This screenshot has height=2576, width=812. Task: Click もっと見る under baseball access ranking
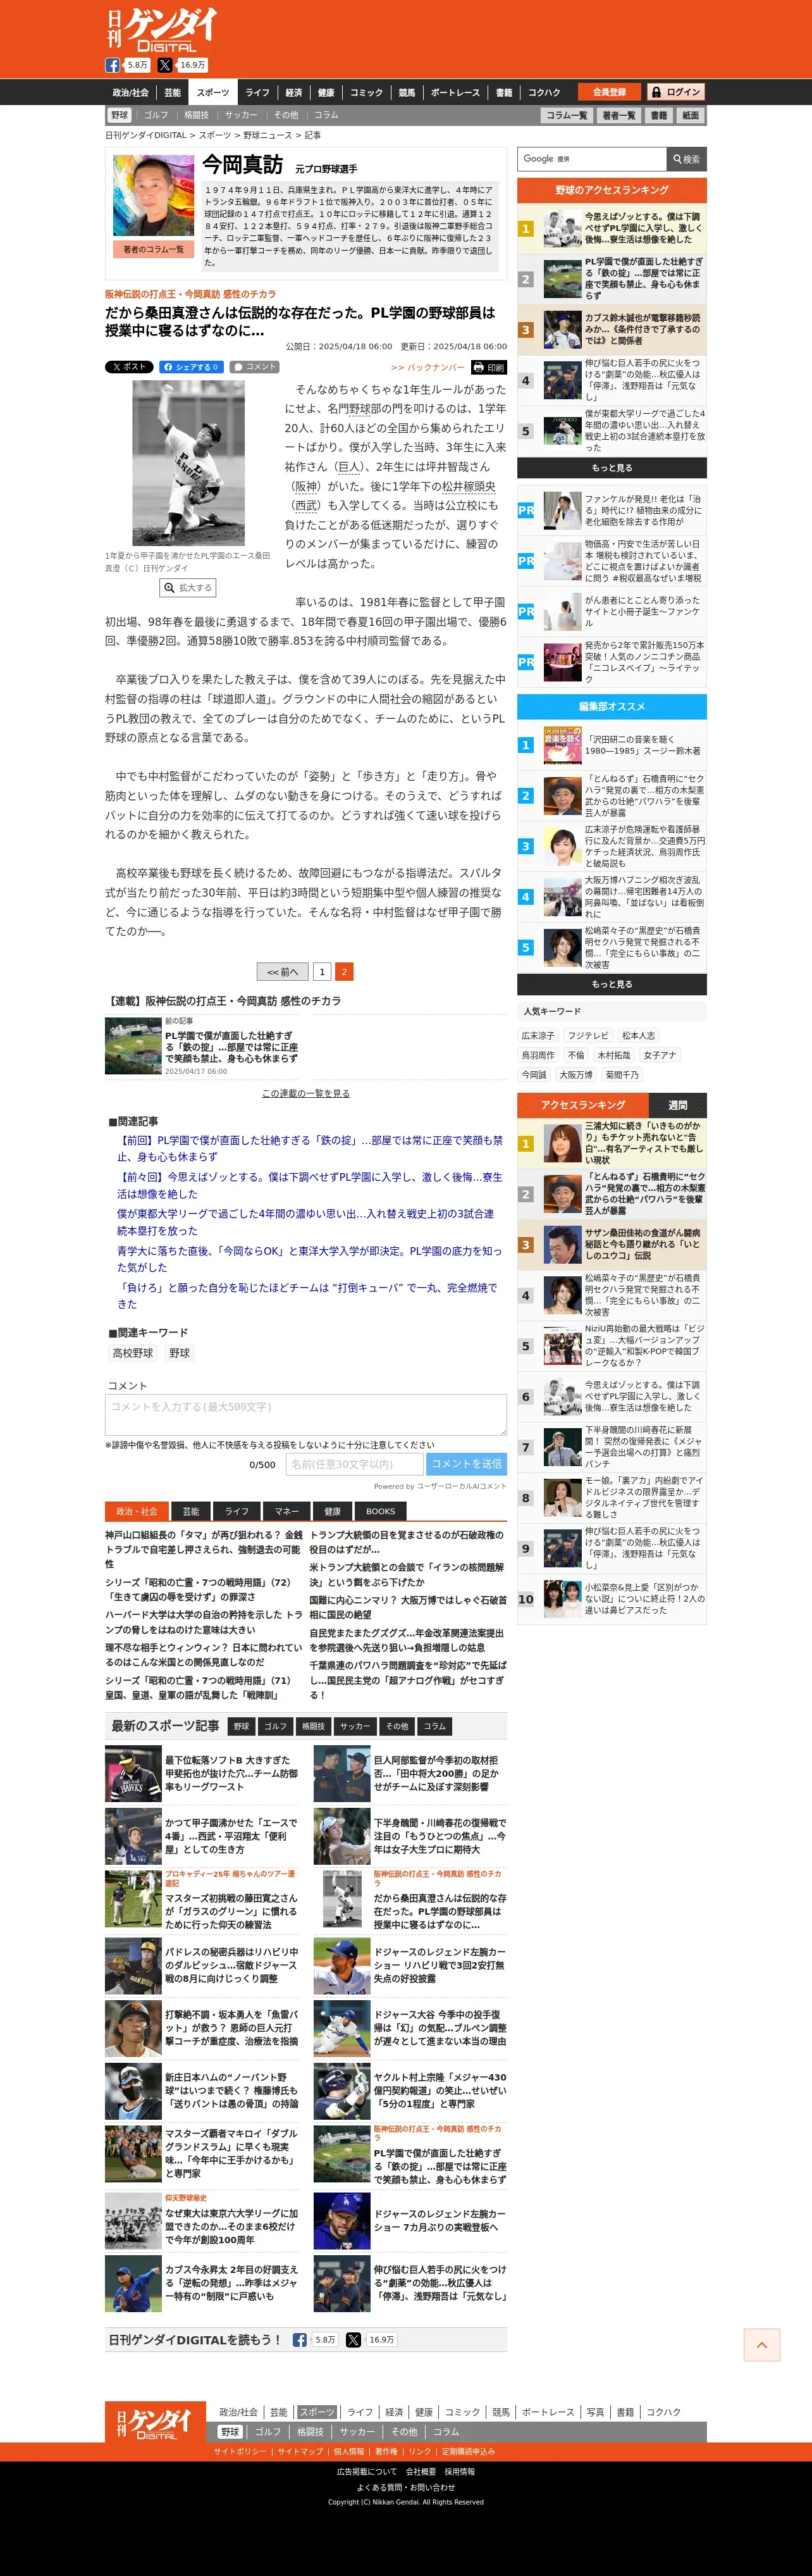click(612, 468)
